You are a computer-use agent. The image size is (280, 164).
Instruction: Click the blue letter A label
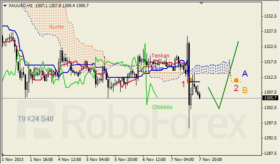[x=245, y=73]
